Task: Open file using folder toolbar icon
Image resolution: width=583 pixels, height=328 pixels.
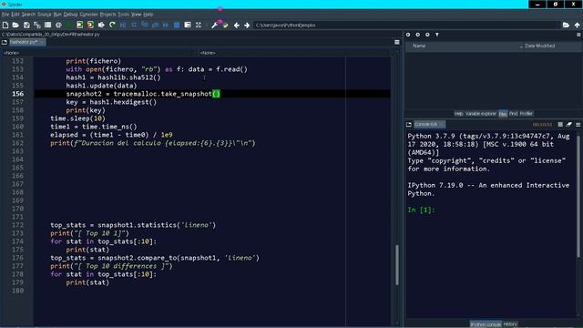Action: pos(15,25)
